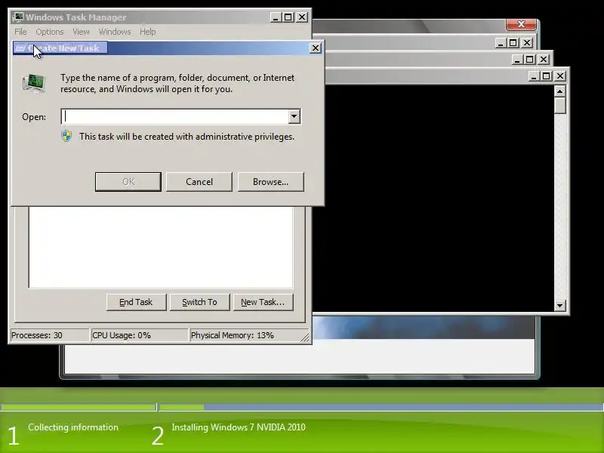Click the Create New Task title icon
This screenshot has height=453, width=604.
tap(20, 48)
